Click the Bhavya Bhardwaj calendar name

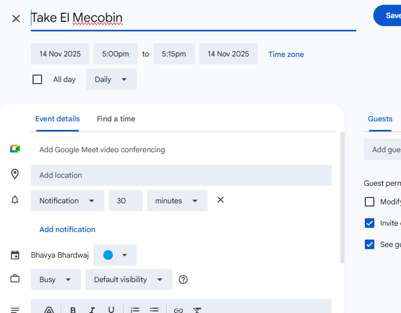[60, 255]
